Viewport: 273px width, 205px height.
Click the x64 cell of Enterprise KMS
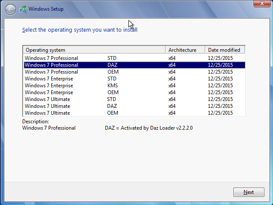tap(172, 86)
